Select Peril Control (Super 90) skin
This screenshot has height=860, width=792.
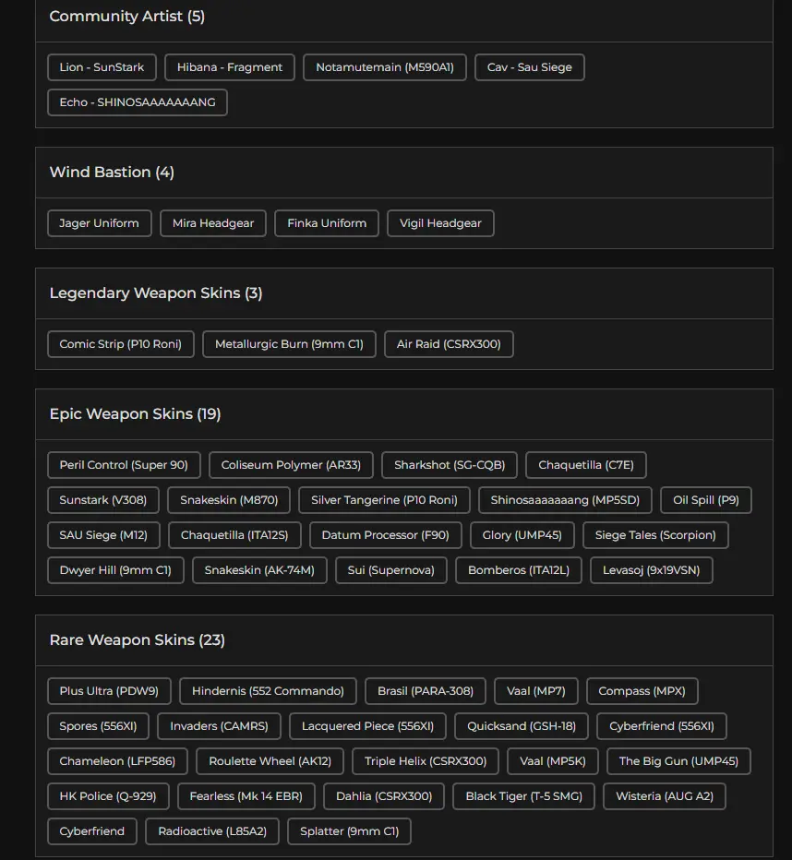[124, 465]
